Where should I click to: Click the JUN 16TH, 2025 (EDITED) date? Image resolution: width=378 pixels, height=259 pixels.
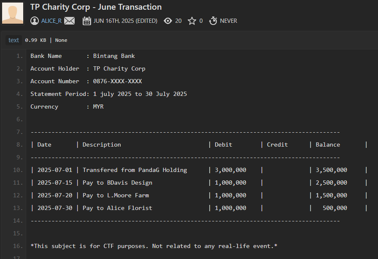click(x=125, y=21)
